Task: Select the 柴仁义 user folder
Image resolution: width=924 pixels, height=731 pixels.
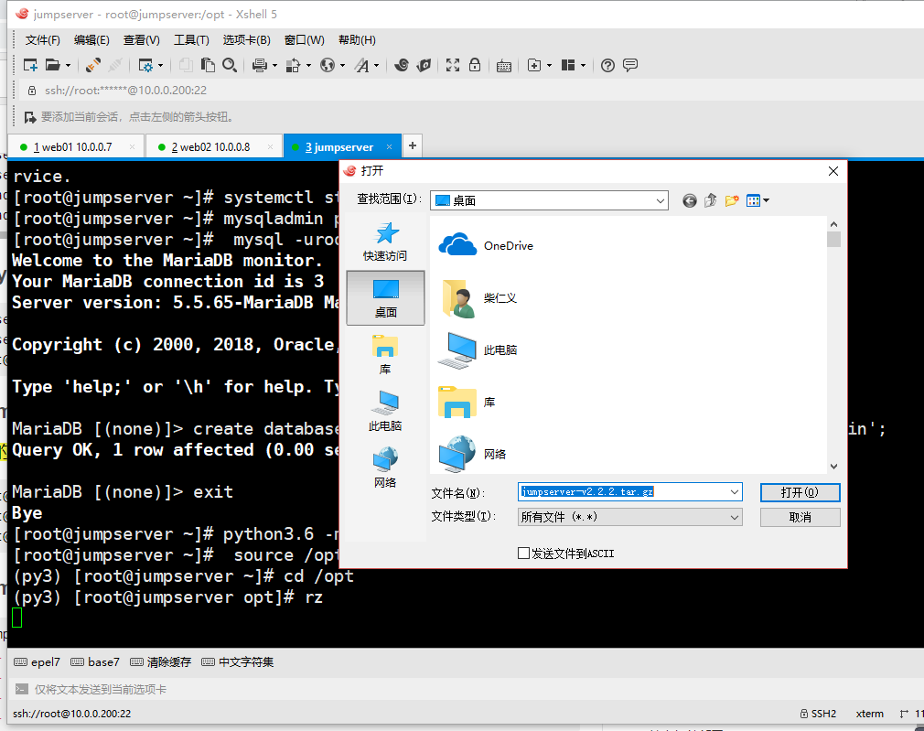Action: point(478,297)
